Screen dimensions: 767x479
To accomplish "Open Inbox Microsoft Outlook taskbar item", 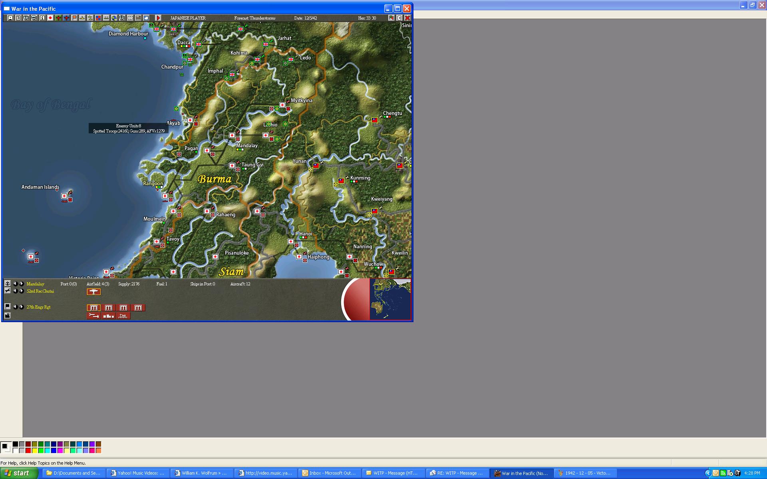I will click(x=329, y=473).
